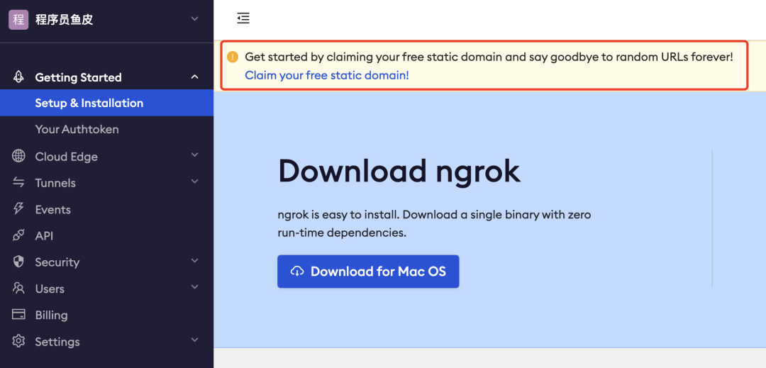Select Setup & Installation menu item
Image resolution: width=766 pixels, height=368 pixels.
pos(89,103)
